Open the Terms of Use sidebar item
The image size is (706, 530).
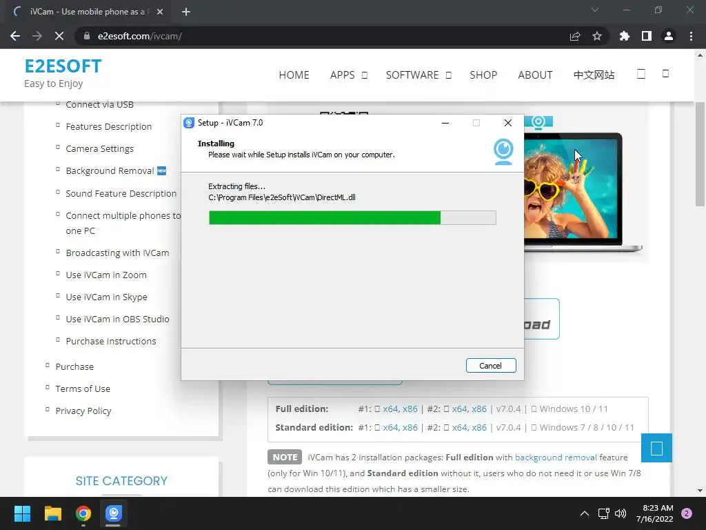[x=83, y=389]
